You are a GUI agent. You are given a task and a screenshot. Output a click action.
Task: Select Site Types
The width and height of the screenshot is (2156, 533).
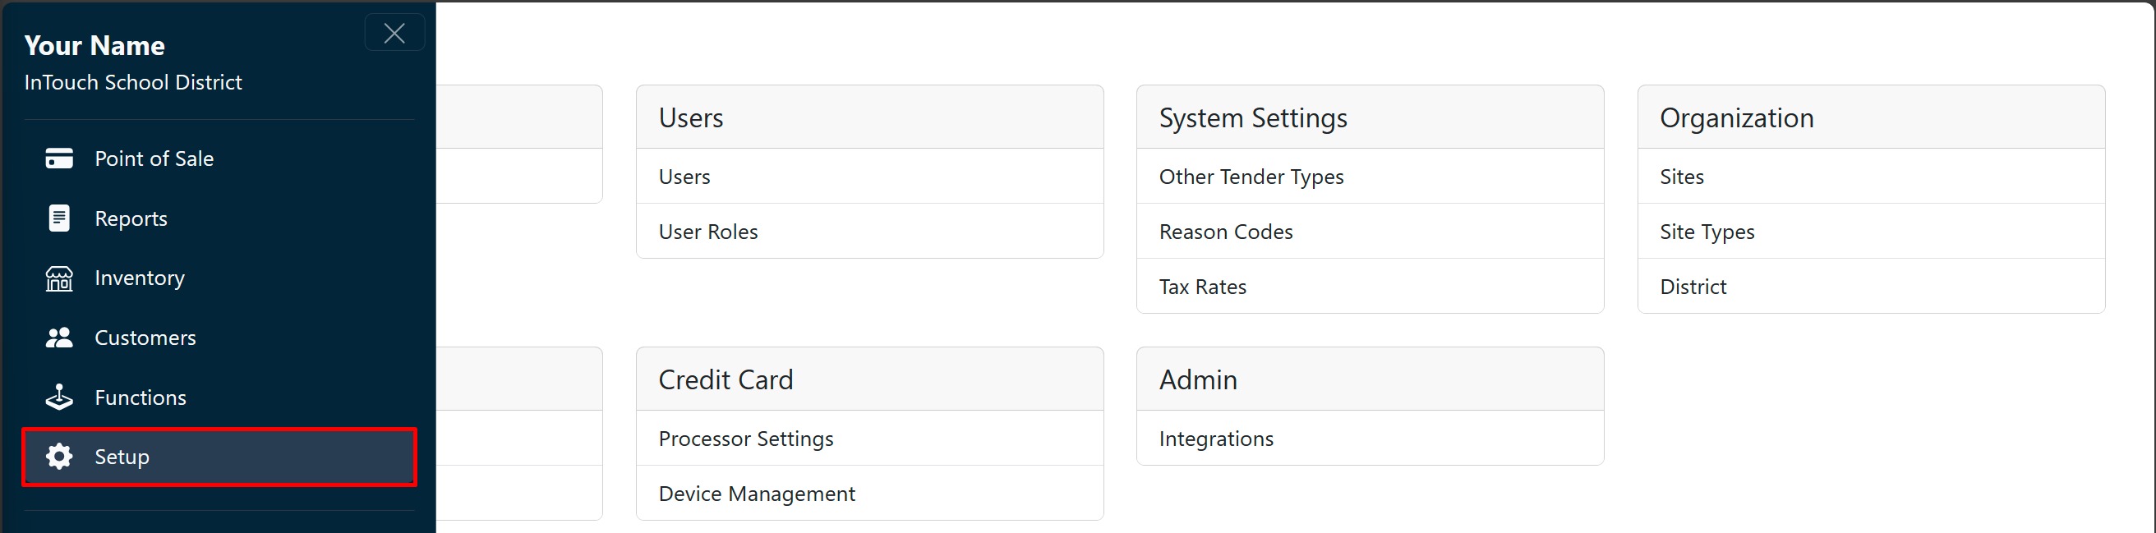coord(1707,232)
